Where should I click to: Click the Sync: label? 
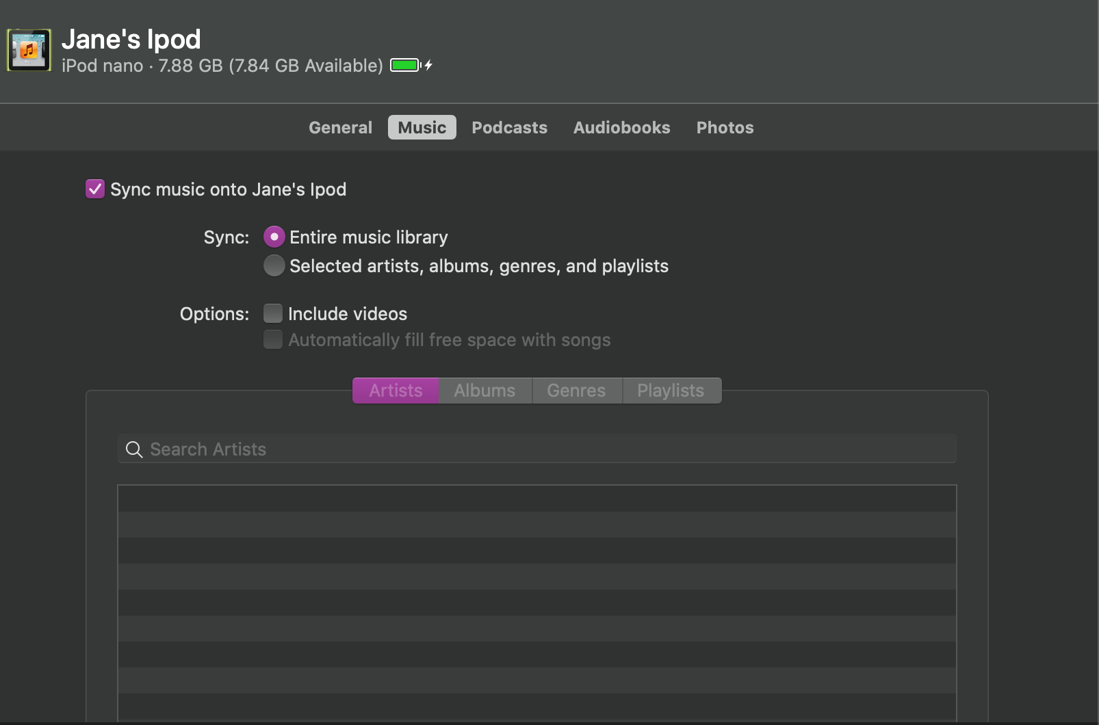coord(227,237)
